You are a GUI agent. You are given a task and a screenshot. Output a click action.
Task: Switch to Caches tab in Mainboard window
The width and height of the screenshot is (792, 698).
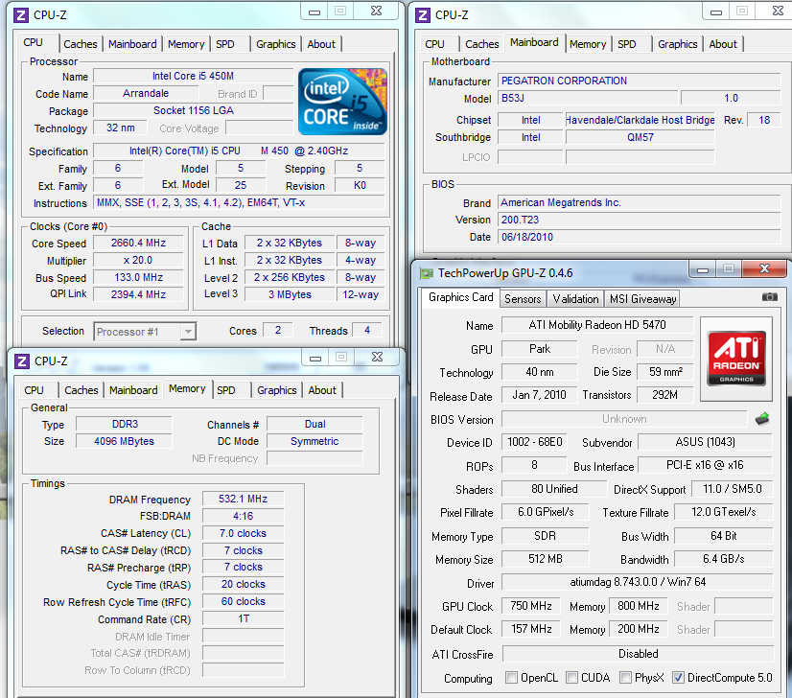tap(482, 44)
